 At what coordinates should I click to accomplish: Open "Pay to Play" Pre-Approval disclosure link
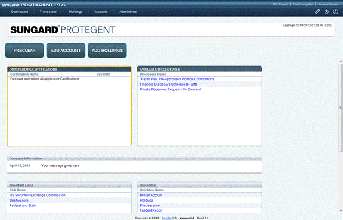177,79
